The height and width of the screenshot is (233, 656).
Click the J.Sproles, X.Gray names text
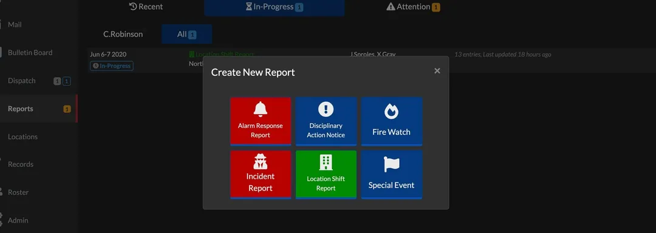pos(373,54)
